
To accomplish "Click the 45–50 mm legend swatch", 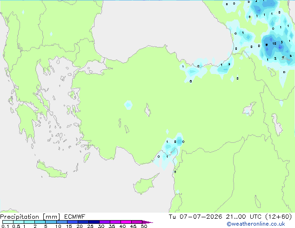I will point(137,222).
